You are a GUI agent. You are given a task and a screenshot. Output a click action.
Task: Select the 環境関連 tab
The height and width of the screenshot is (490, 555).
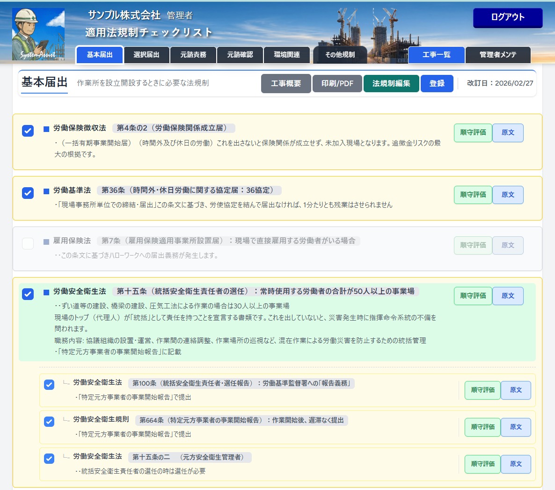(287, 55)
